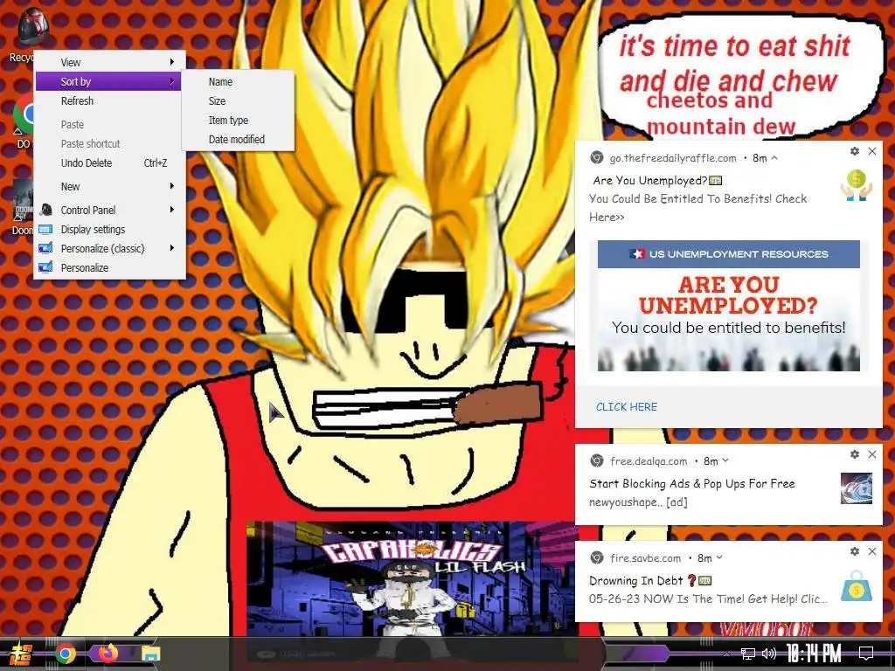Viewport: 895px width, 671px height.
Task: Expand the Personalize (classic) submenu arrow
Action: point(172,248)
